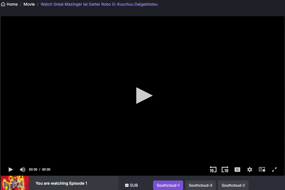This screenshot has width=285, height=190.
Task: Click the anime poster thumbnail
Action: point(15,183)
